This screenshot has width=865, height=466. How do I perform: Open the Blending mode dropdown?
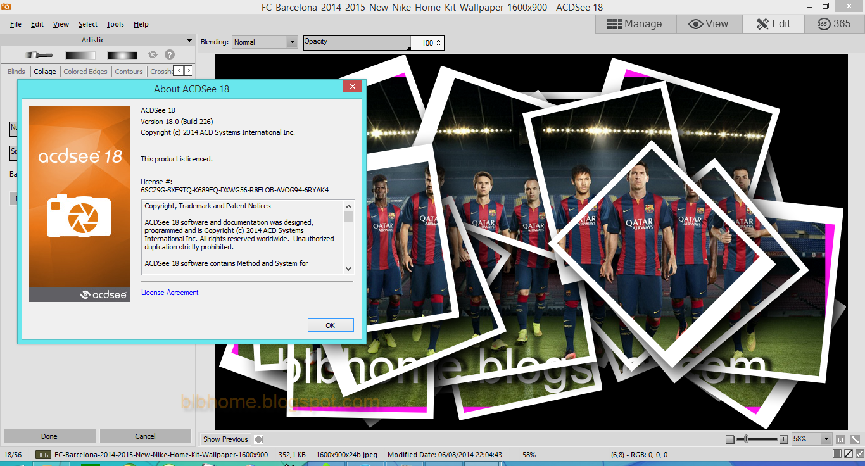[265, 42]
